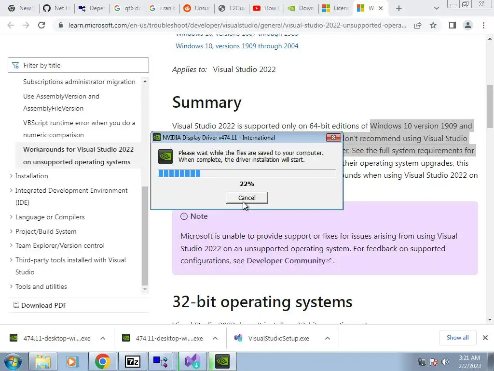
Task: Expand Third-party tools installed with Visual Studio
Action: (x=70, y=266)
